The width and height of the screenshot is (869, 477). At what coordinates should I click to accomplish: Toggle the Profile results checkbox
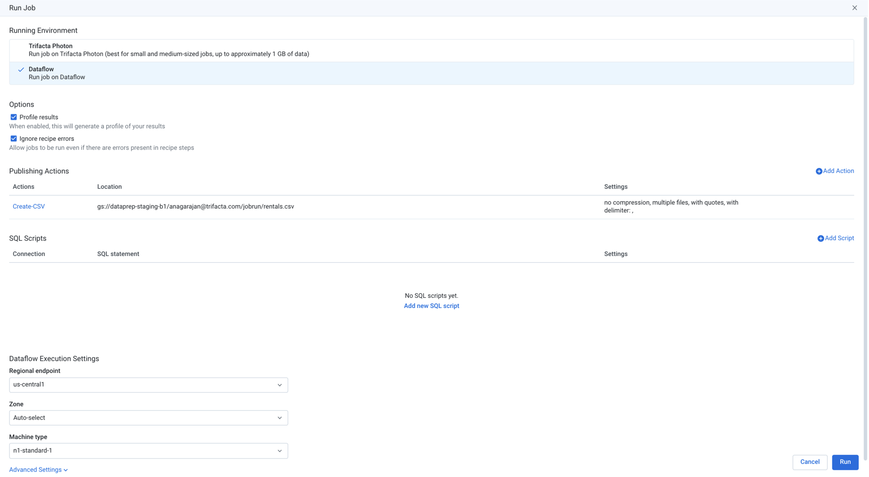[x=14, y=117]
